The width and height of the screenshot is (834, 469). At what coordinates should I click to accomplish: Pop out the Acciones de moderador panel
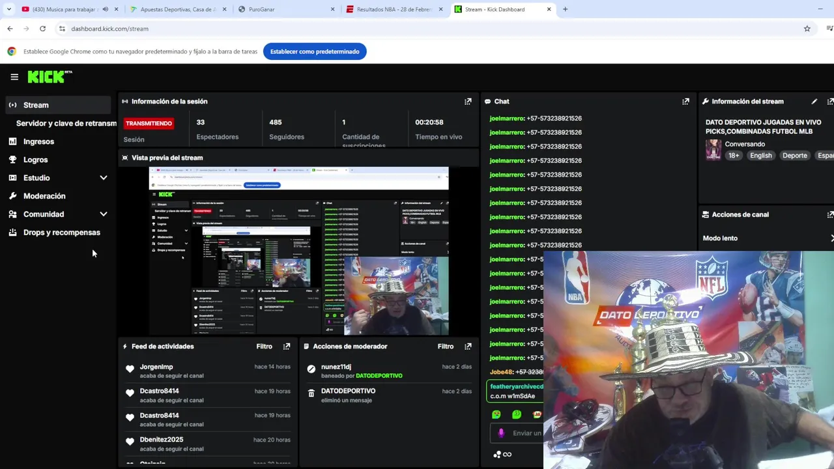pos(468,347)
